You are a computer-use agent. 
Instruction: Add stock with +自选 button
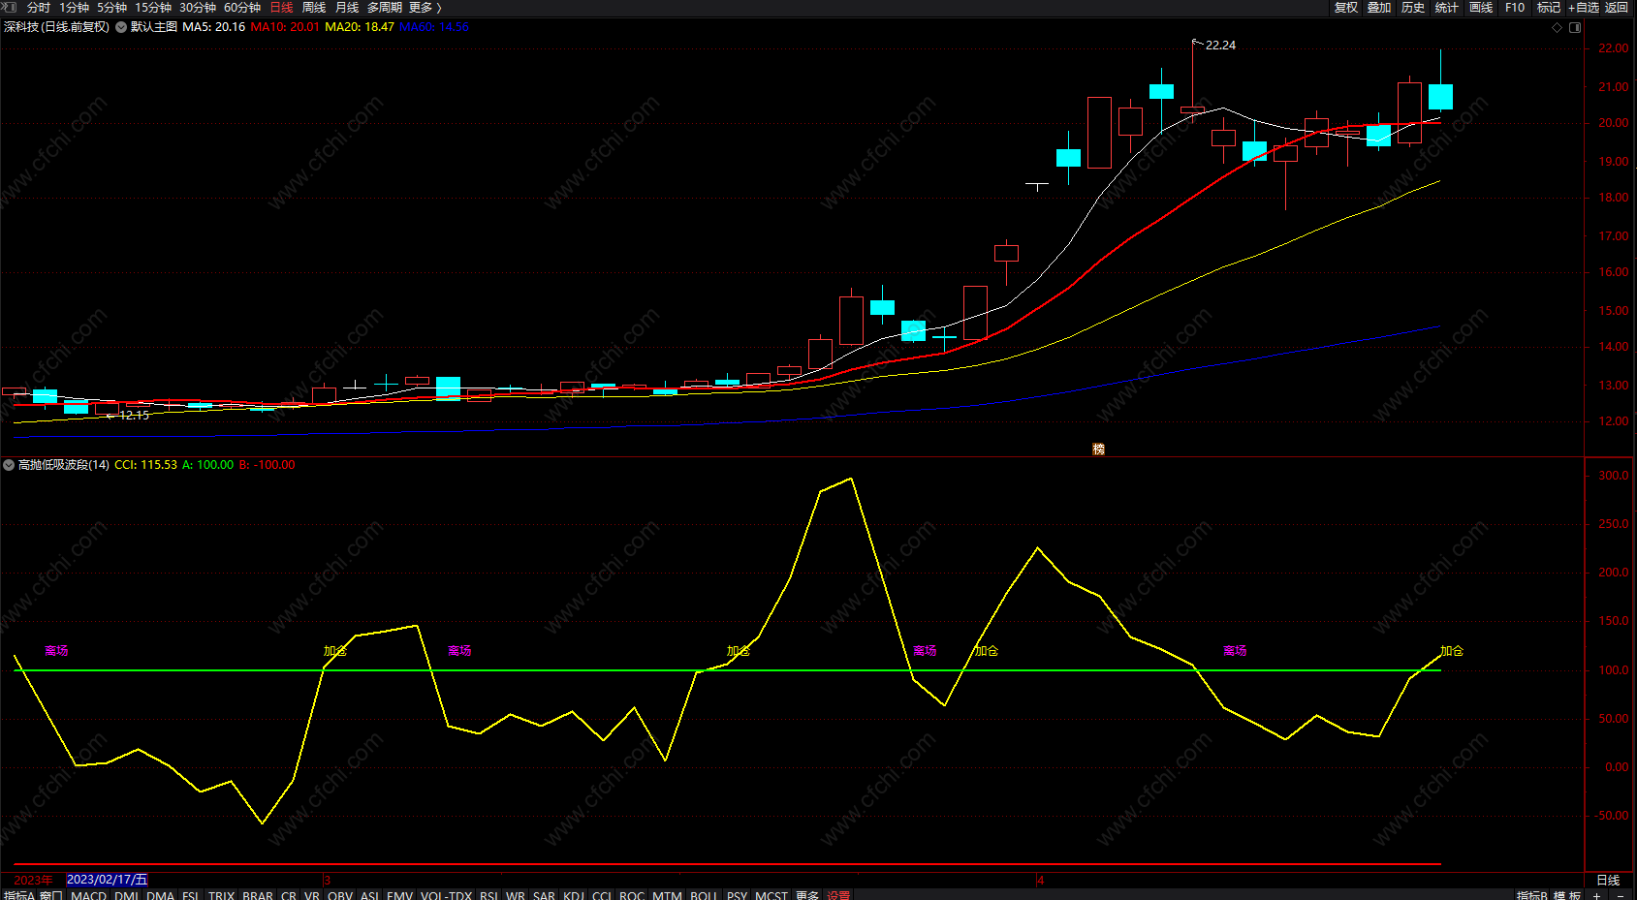[x=1583, y=8]
